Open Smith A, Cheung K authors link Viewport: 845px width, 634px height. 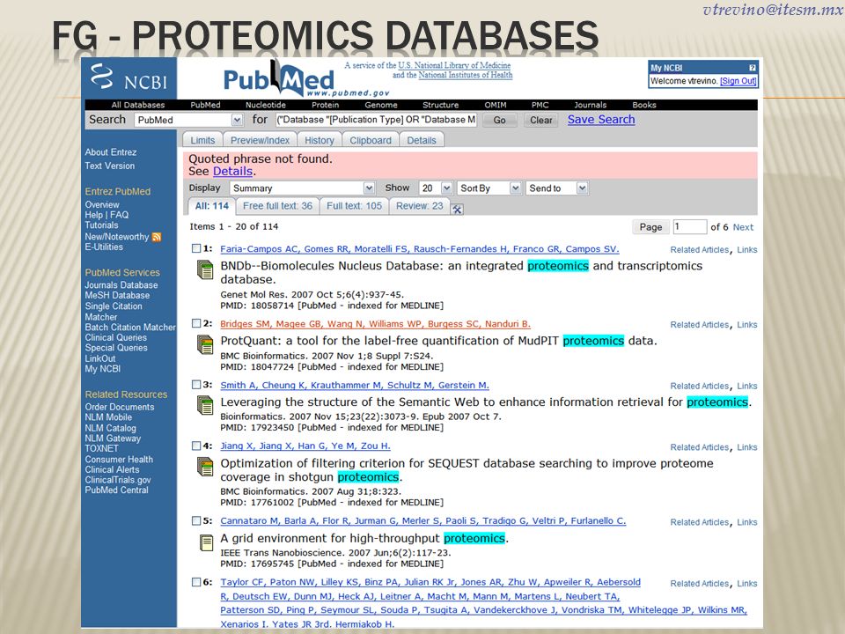(355, 386)
